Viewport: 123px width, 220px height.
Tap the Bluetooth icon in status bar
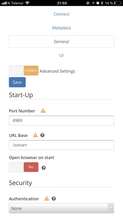102,3
